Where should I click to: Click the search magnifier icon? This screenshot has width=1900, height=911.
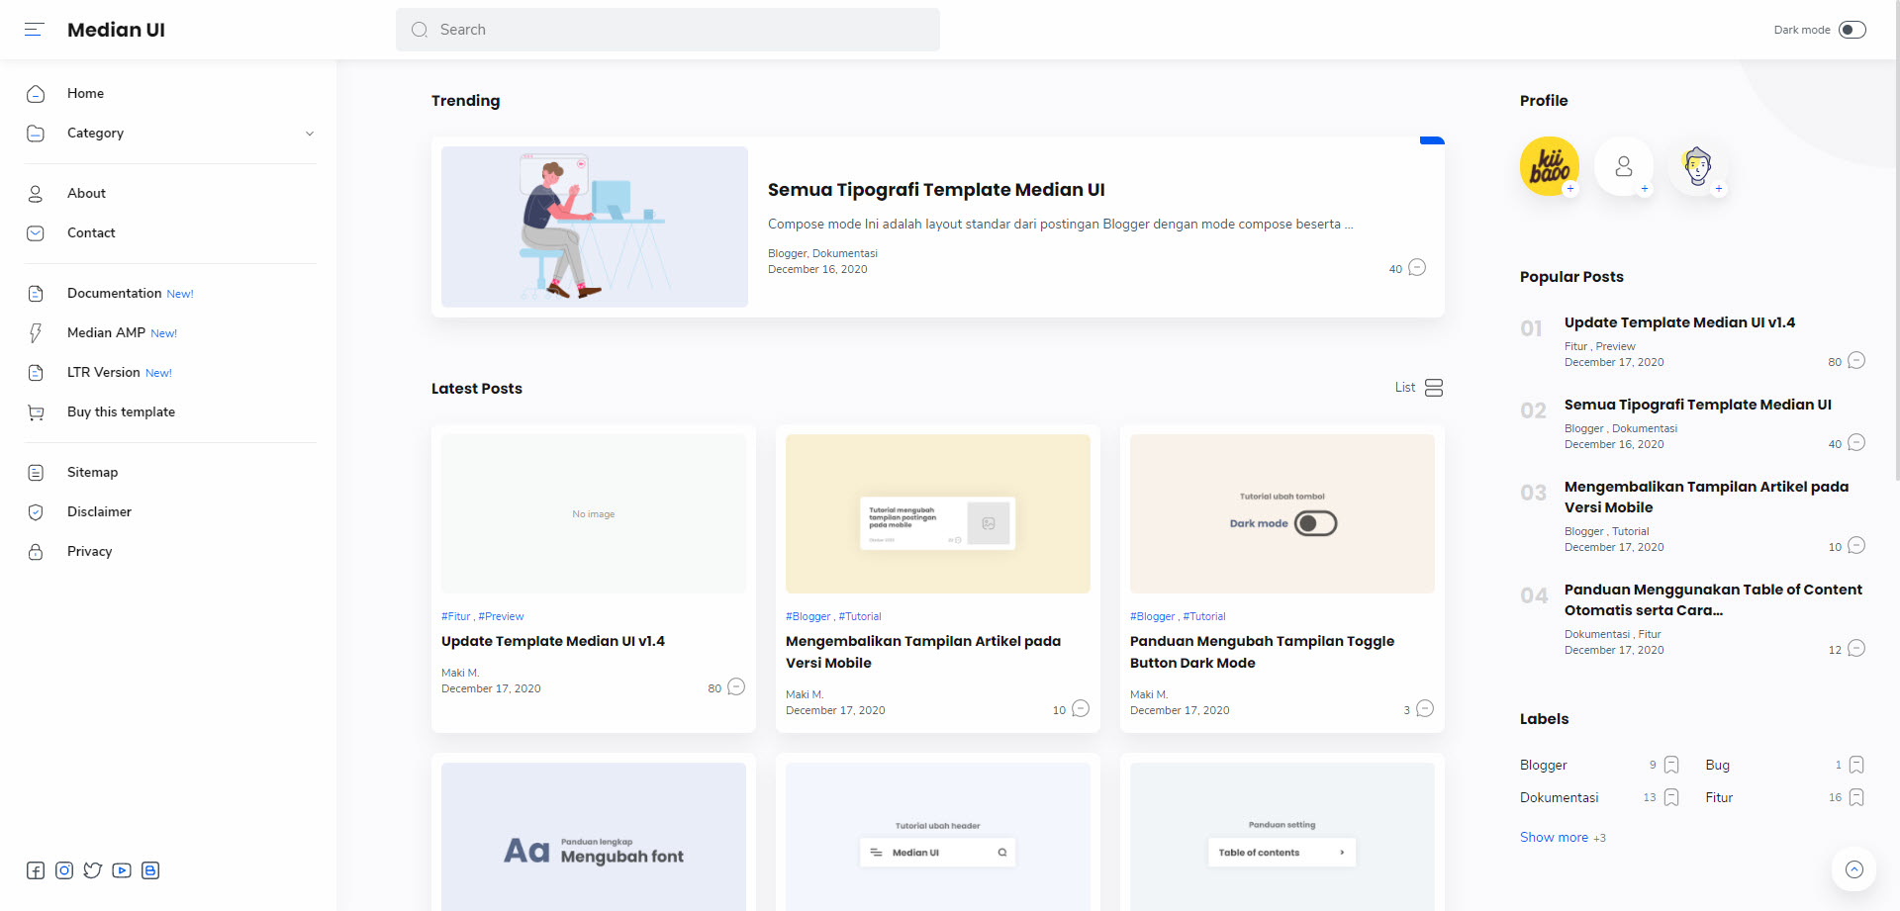point(420,30)
